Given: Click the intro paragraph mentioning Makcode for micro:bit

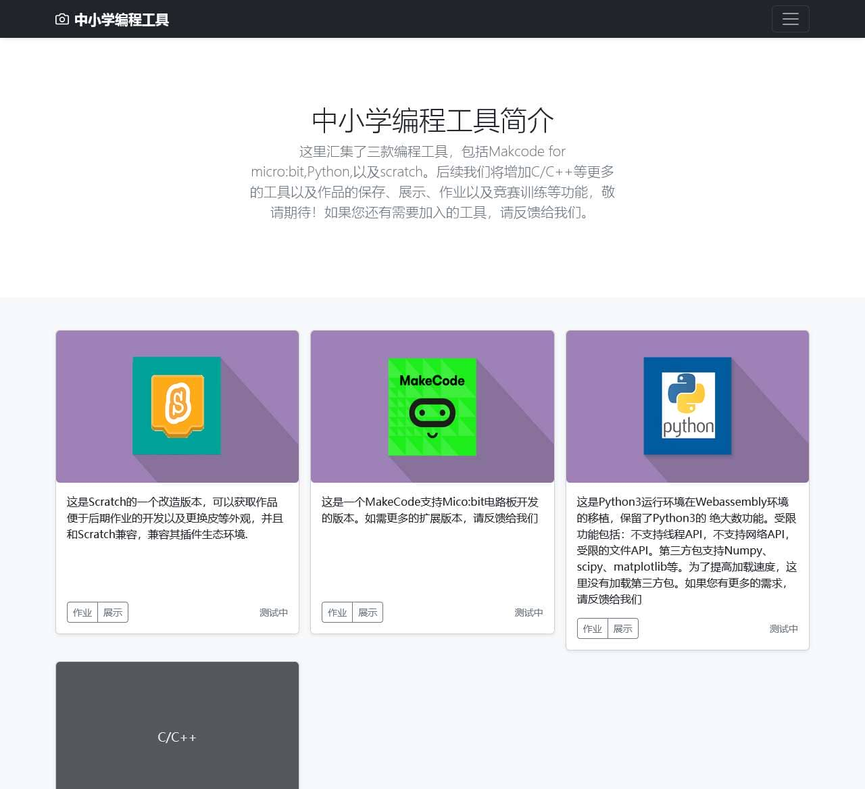Looking at the screenshot, I should point(432,182).
